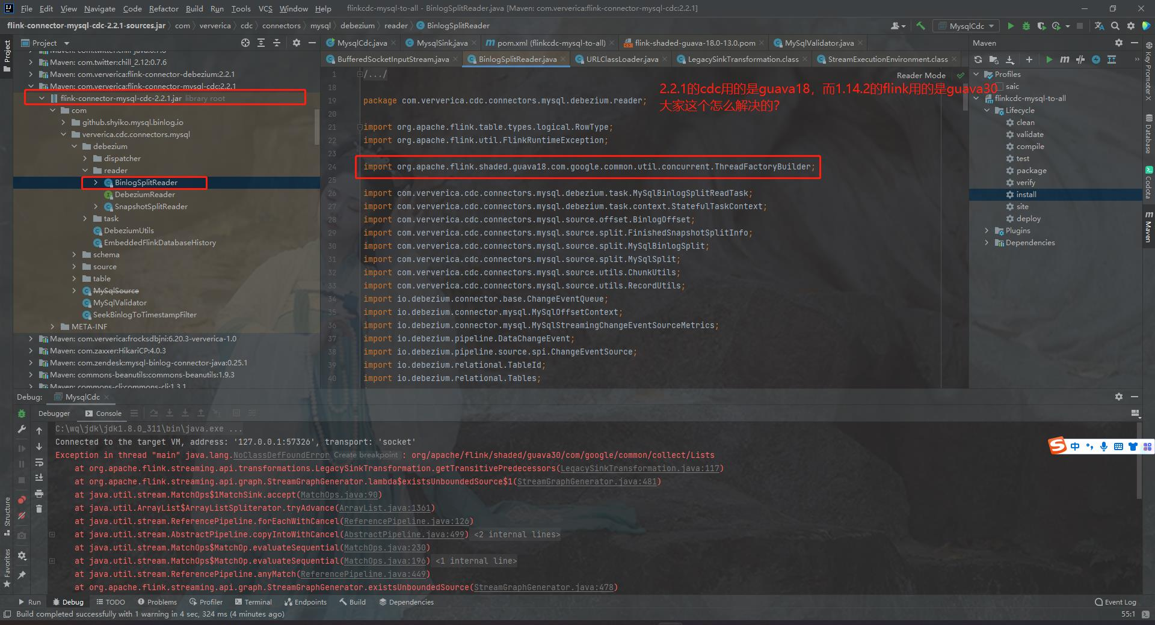Reload all Maven projects icon
1155x625 pixels.
point(978,59)
